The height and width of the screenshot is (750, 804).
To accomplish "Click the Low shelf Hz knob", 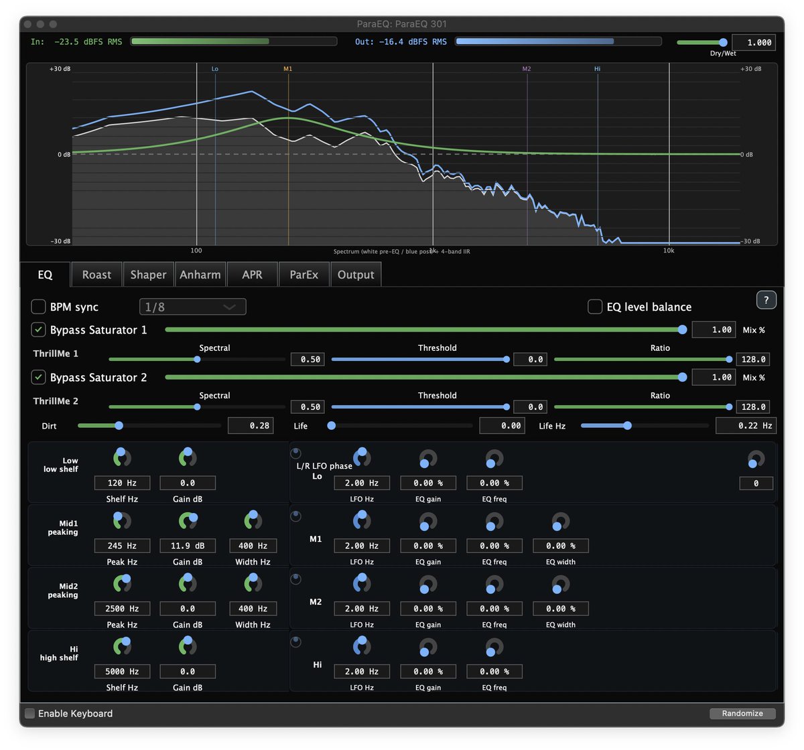I will coord(122,457).
